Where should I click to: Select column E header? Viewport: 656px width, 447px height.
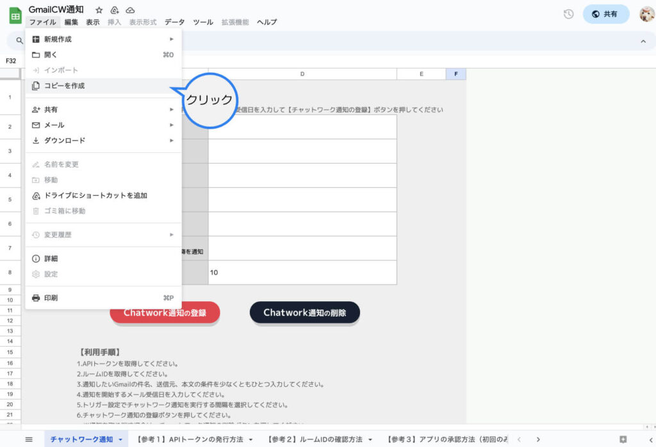pyautogui.click(x=422, y=74)
